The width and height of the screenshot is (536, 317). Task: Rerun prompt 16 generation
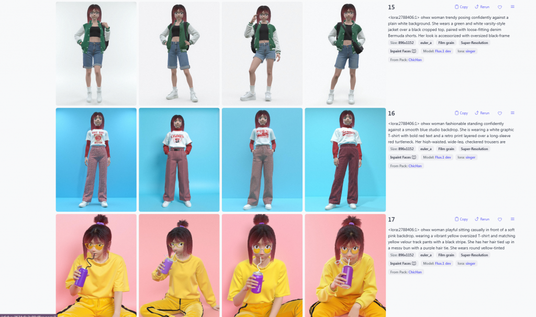482,113
